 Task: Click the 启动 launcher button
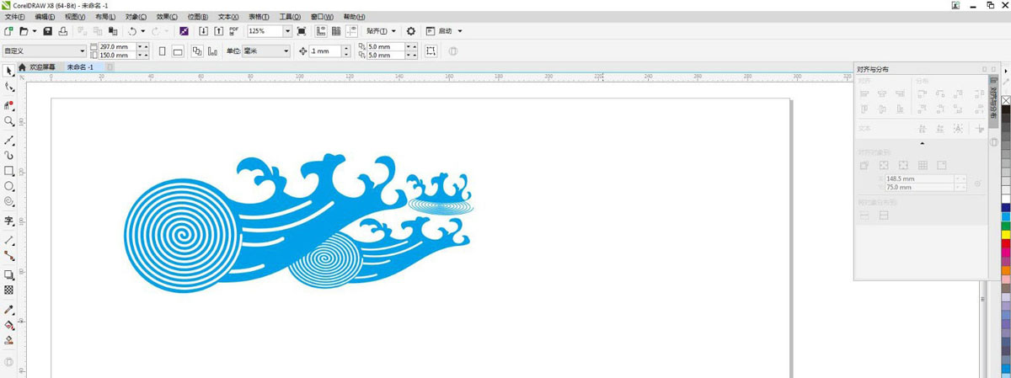click(x=445, y=31)
